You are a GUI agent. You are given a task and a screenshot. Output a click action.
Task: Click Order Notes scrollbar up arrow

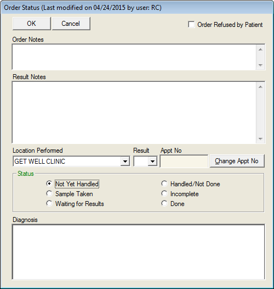tap(260, 49)
